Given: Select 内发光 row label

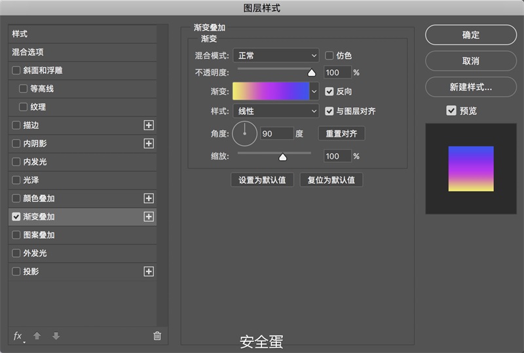Looking at the screenshot, I should coord(35,162).
